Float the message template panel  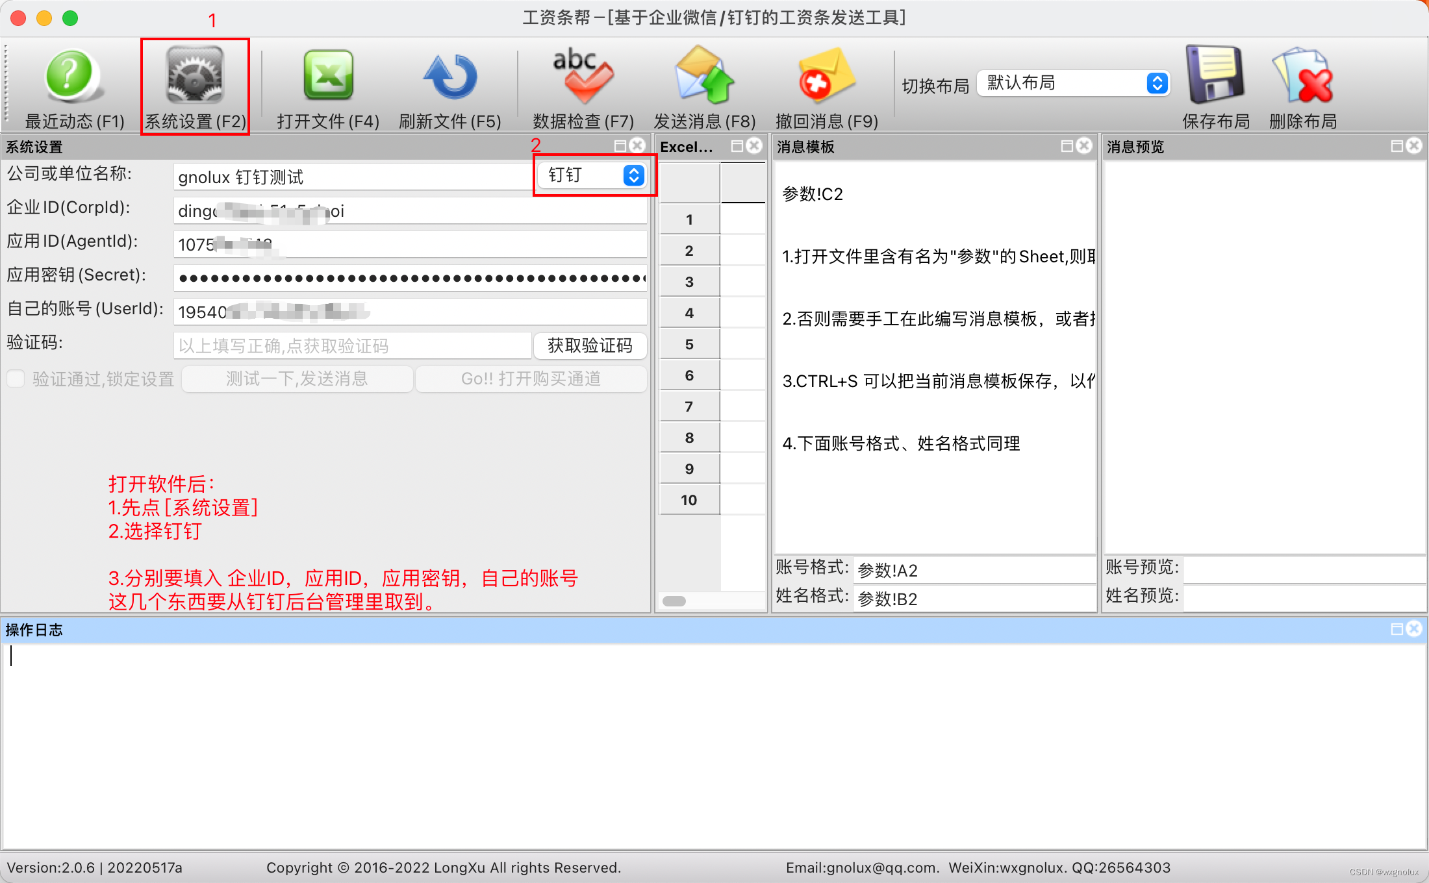click(x=1067, y=146)
